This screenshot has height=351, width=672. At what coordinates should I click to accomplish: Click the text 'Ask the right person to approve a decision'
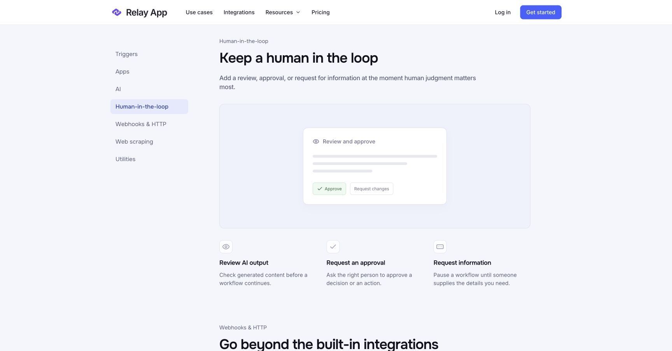369,279
